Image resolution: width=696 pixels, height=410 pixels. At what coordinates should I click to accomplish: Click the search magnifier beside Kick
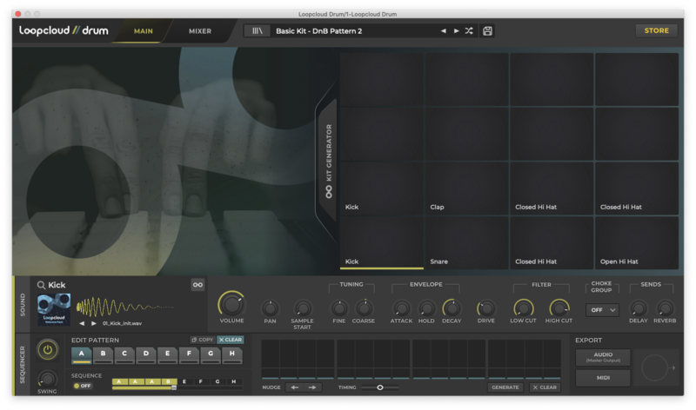coord(41,284)
